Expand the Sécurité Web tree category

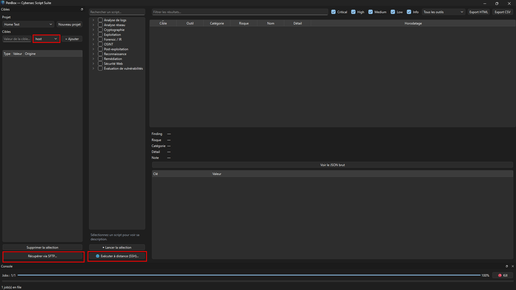pyautogui.click(x=93, y=63)
